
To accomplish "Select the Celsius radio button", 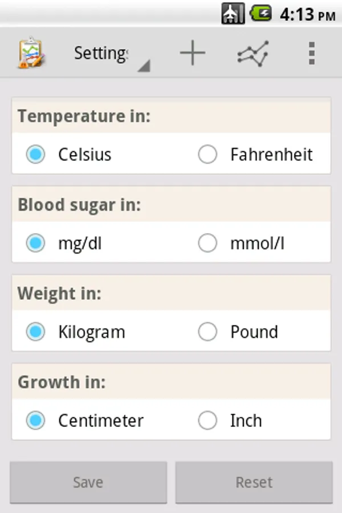I will pos(35,154).
